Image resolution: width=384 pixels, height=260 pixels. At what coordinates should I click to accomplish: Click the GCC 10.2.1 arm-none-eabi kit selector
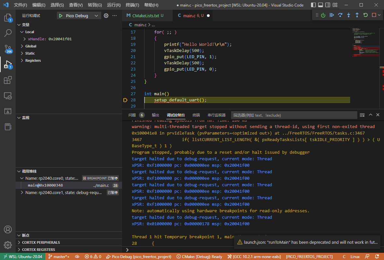(254, 256)
